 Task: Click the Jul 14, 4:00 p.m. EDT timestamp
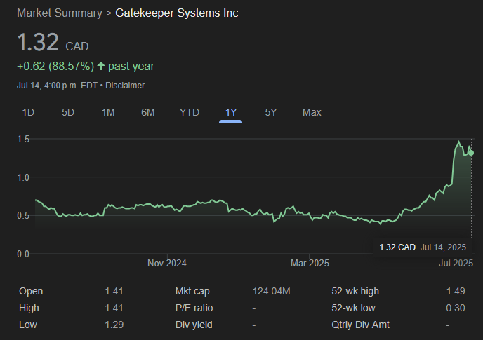[x=57, y=86]
